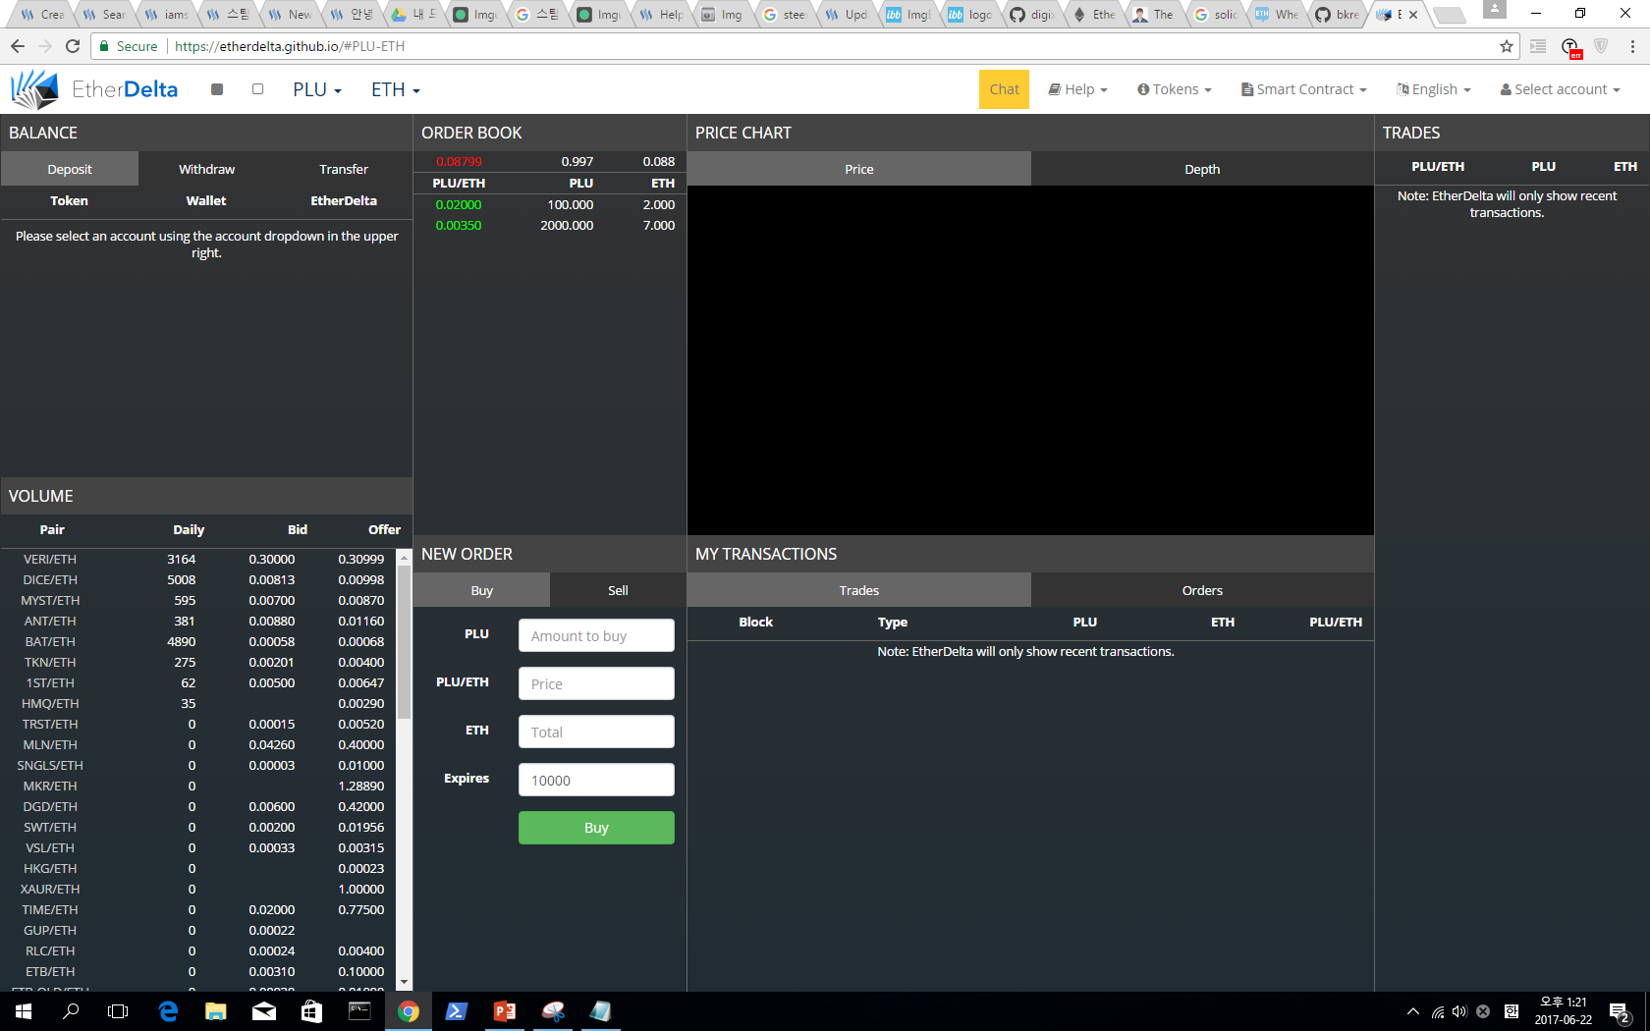Click the Volume list scrollbar down arrow
Image resolution: width=1650 pixels, height=1031 pixels.
coord(404,982)
